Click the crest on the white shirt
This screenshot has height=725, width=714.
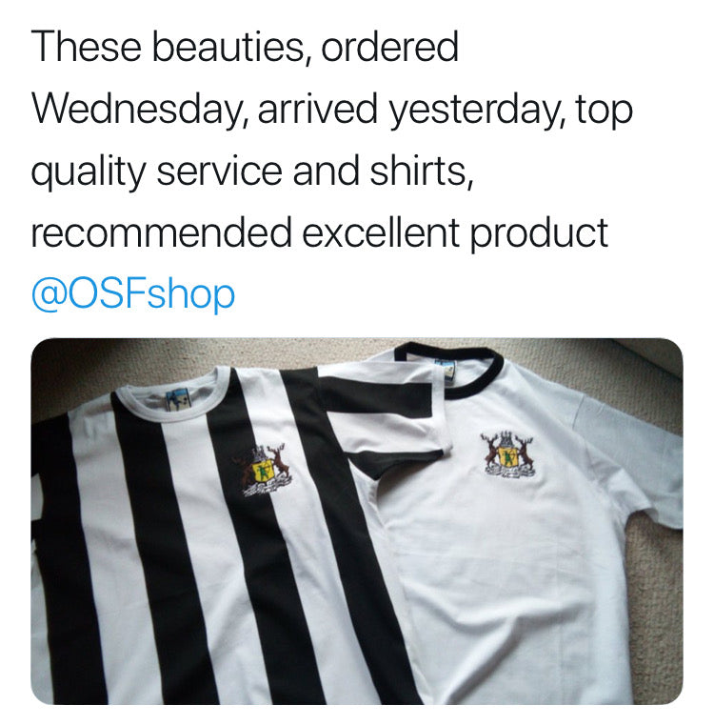coord(507,454)
